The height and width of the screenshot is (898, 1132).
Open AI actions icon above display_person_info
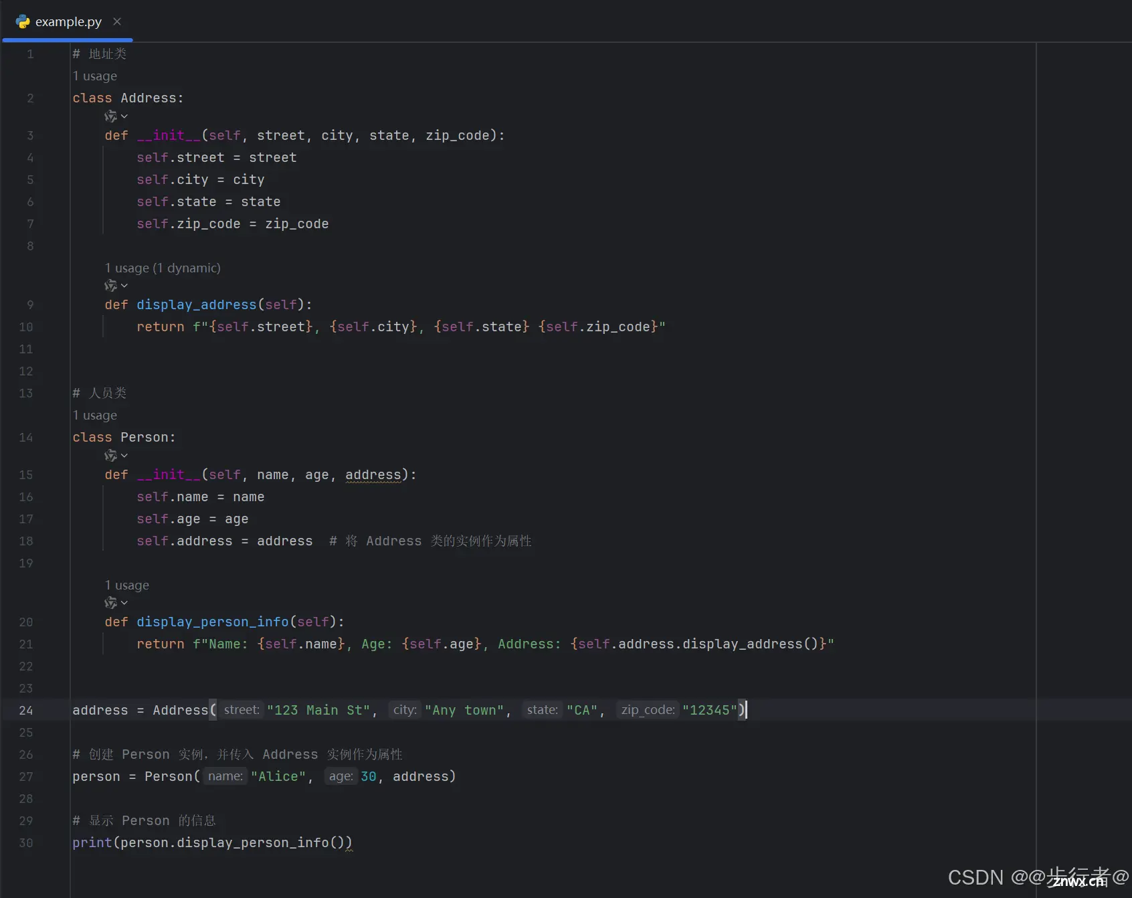click(110, 603)
